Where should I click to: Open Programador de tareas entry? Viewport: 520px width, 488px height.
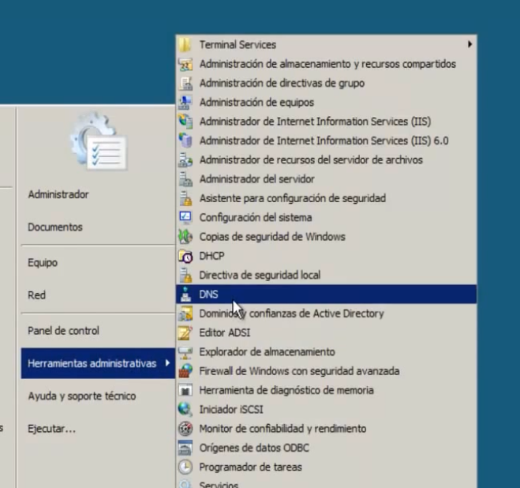click(327, 467)
